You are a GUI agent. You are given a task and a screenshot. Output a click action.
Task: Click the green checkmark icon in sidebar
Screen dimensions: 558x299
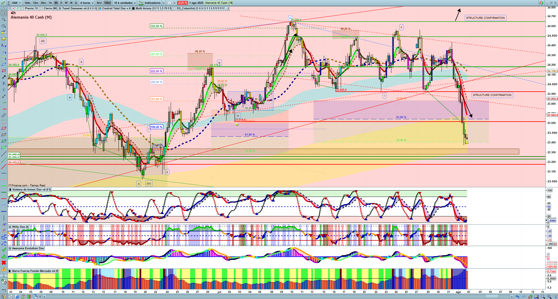pos(4,250)
